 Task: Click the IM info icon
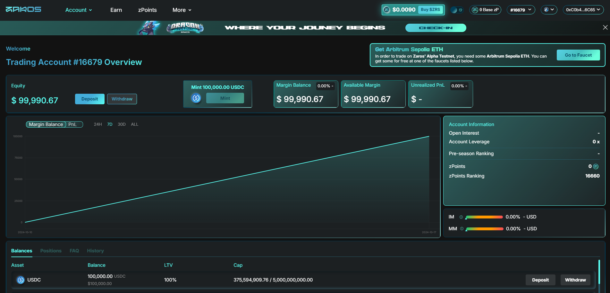click(x=461, y=217)
